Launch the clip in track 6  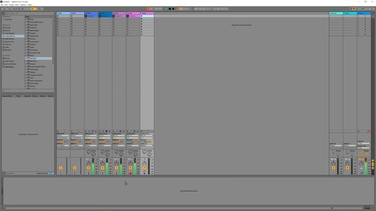click(x=127, y=16)
